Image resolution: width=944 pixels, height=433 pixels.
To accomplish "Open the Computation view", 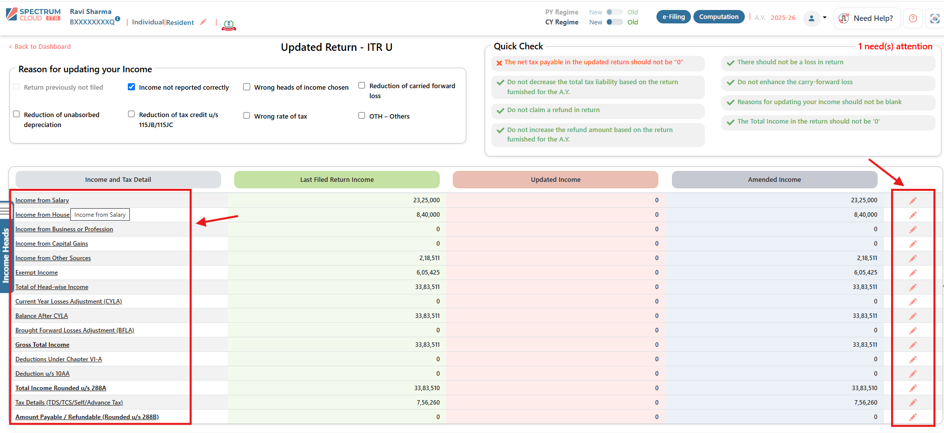I will pos(719,16).
